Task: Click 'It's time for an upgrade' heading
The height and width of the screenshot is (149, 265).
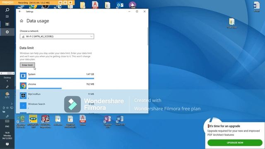Action: pyautogui.click(x=224, y=126)
